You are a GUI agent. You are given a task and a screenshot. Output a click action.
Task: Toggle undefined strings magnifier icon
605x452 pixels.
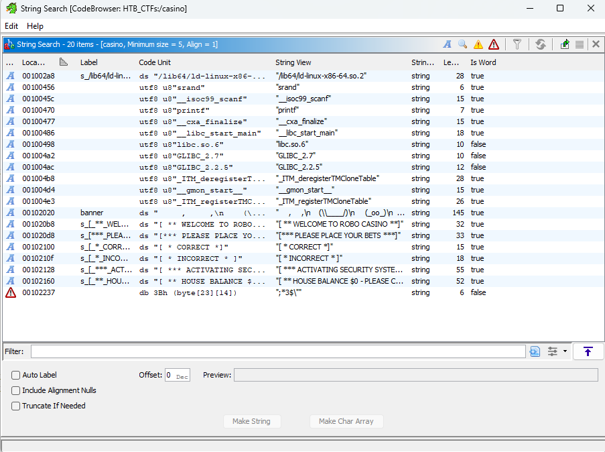click(462, 44)
